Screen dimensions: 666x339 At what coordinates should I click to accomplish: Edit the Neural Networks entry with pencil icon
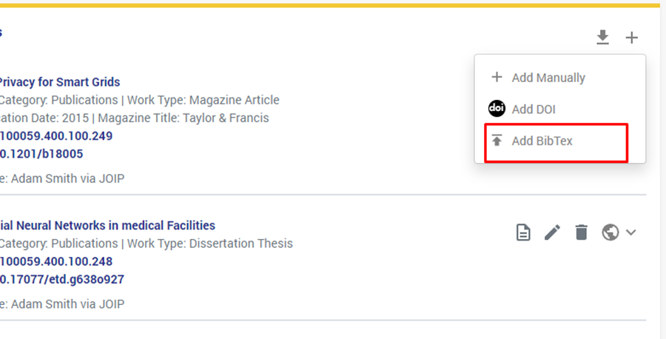point(552,232)
